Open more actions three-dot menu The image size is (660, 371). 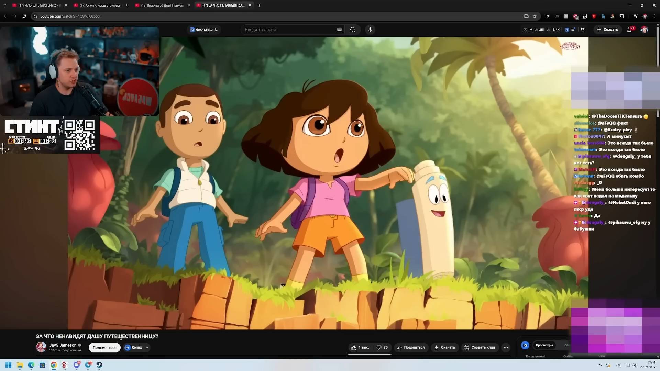[x=505, y=347]
